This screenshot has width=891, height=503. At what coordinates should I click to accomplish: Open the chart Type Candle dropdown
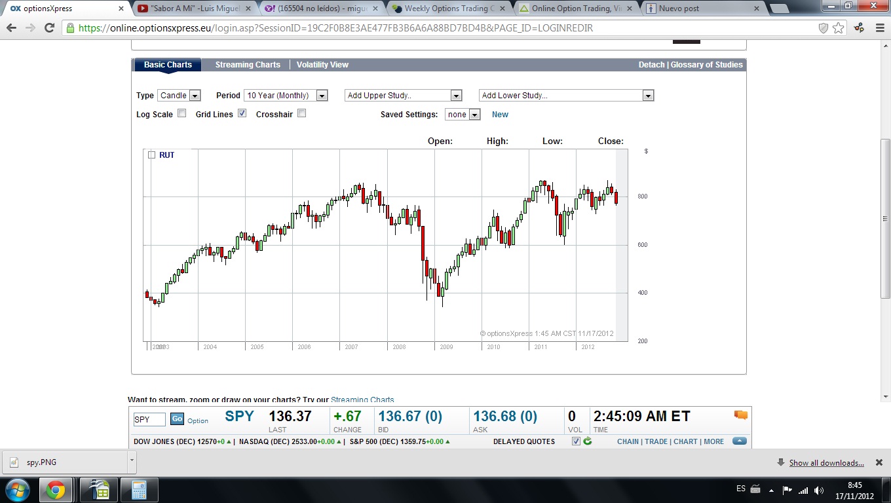coord(179,96)
